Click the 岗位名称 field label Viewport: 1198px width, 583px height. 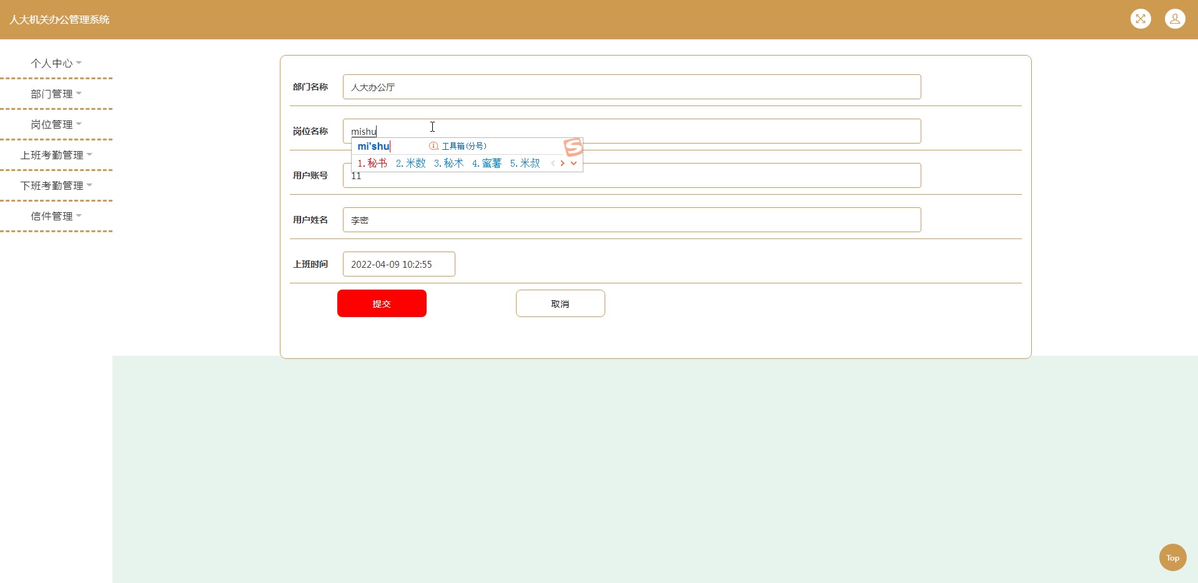click(x=310, y=131)
